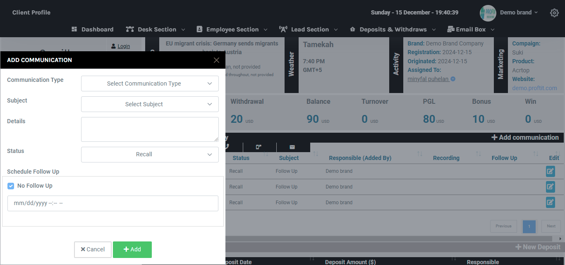
Task: Edit the third communication row
Action: (x=550, y=203)
